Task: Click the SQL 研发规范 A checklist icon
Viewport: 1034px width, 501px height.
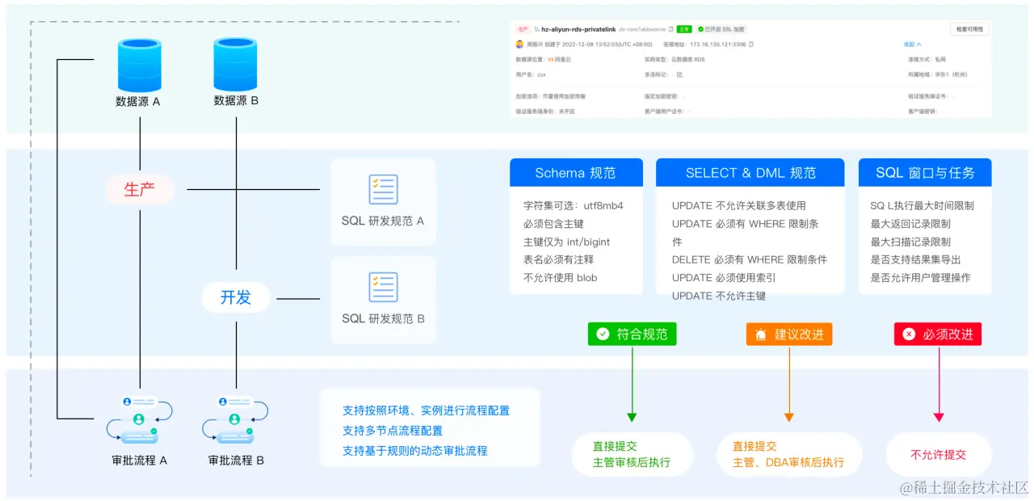Action: (x=383, y=190)
